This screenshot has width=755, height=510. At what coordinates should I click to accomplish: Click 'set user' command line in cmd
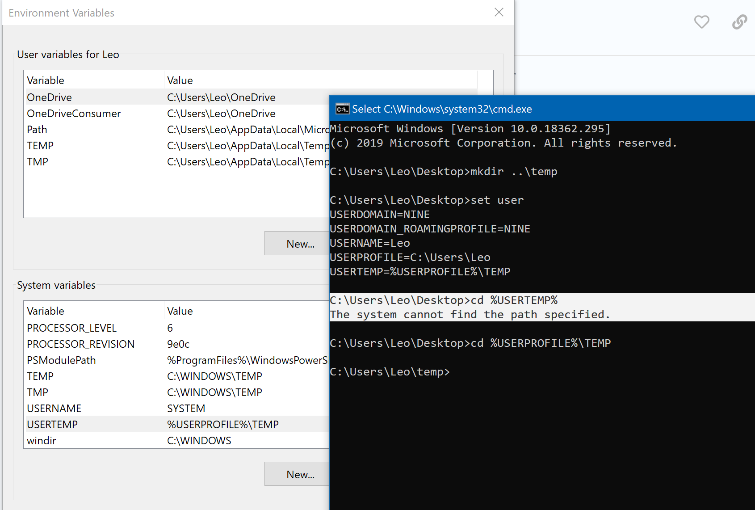tap(427, 200)
